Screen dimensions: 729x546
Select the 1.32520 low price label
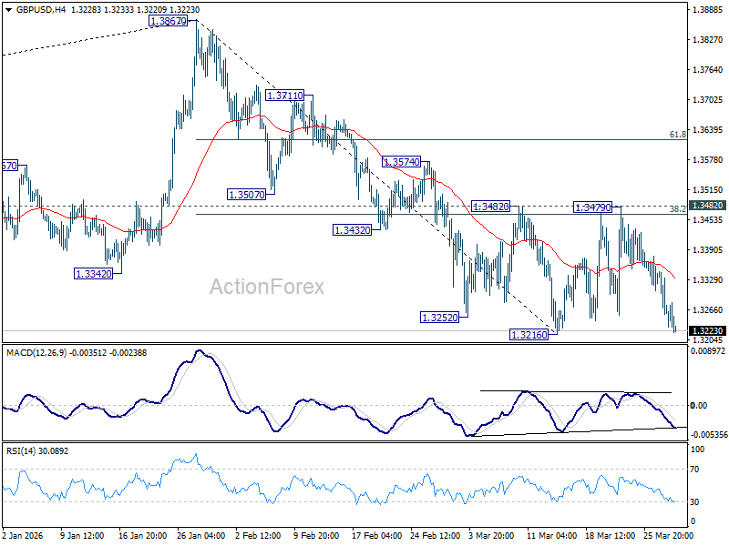tap(439, 318)
